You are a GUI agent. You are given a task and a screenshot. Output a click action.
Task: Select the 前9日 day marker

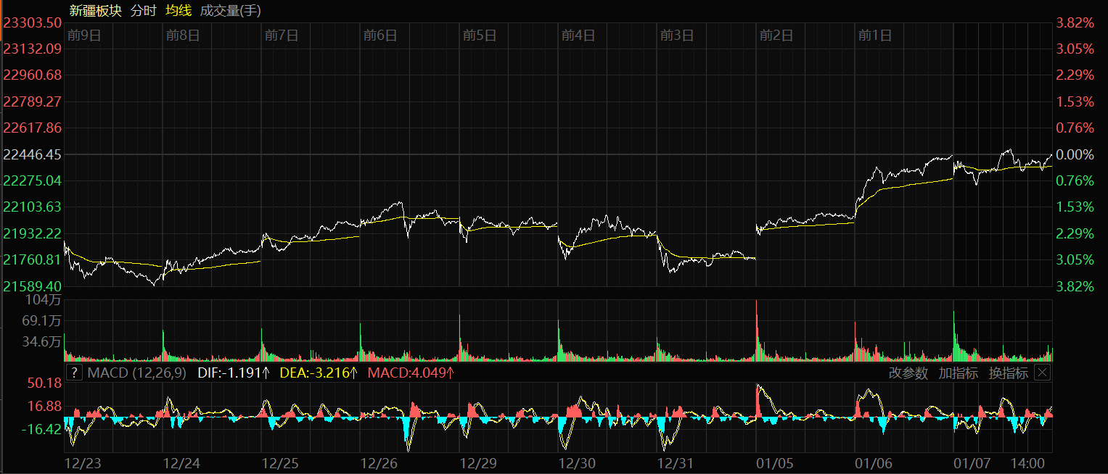[83, 35]
